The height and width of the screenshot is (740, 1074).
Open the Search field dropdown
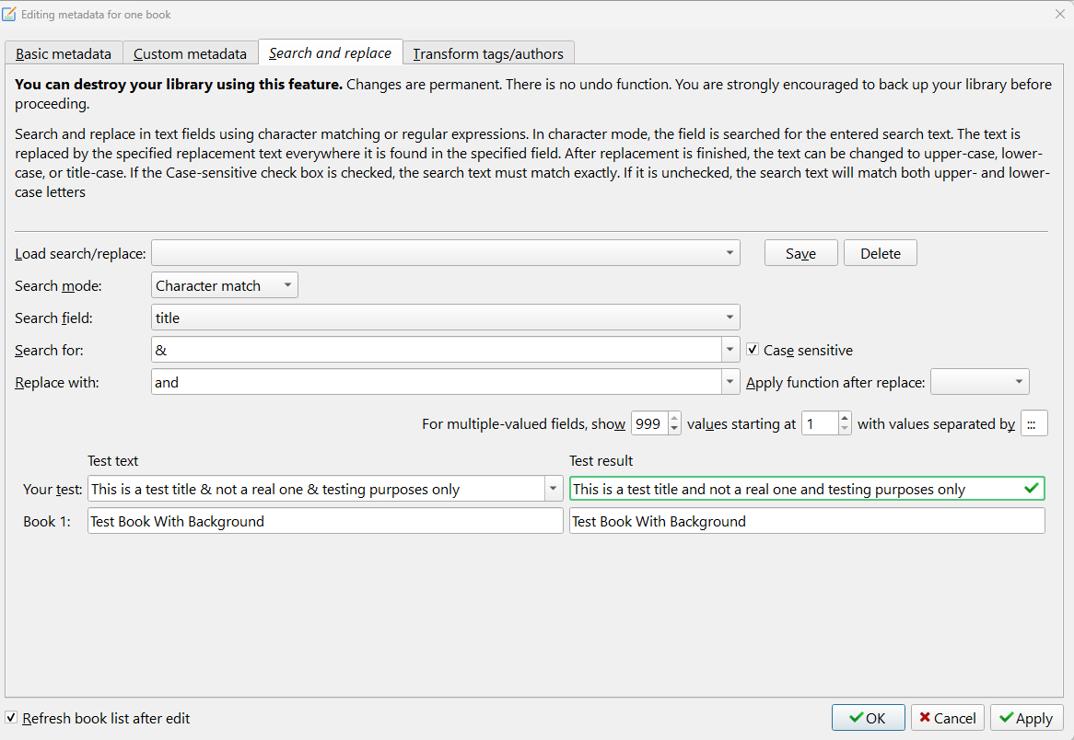pos(730,318)
